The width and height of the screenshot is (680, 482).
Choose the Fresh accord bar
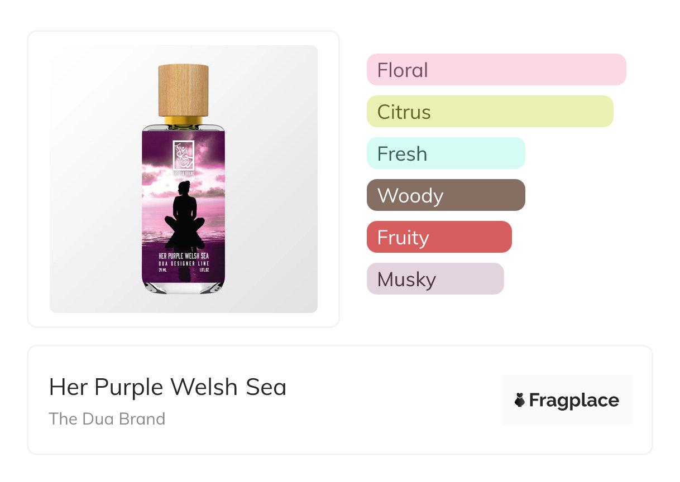coord(446,153)
